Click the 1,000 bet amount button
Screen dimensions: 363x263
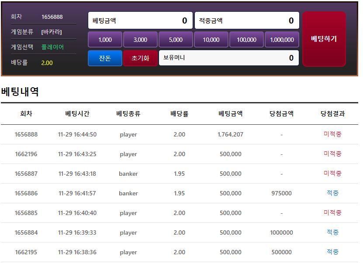[105, 40]
